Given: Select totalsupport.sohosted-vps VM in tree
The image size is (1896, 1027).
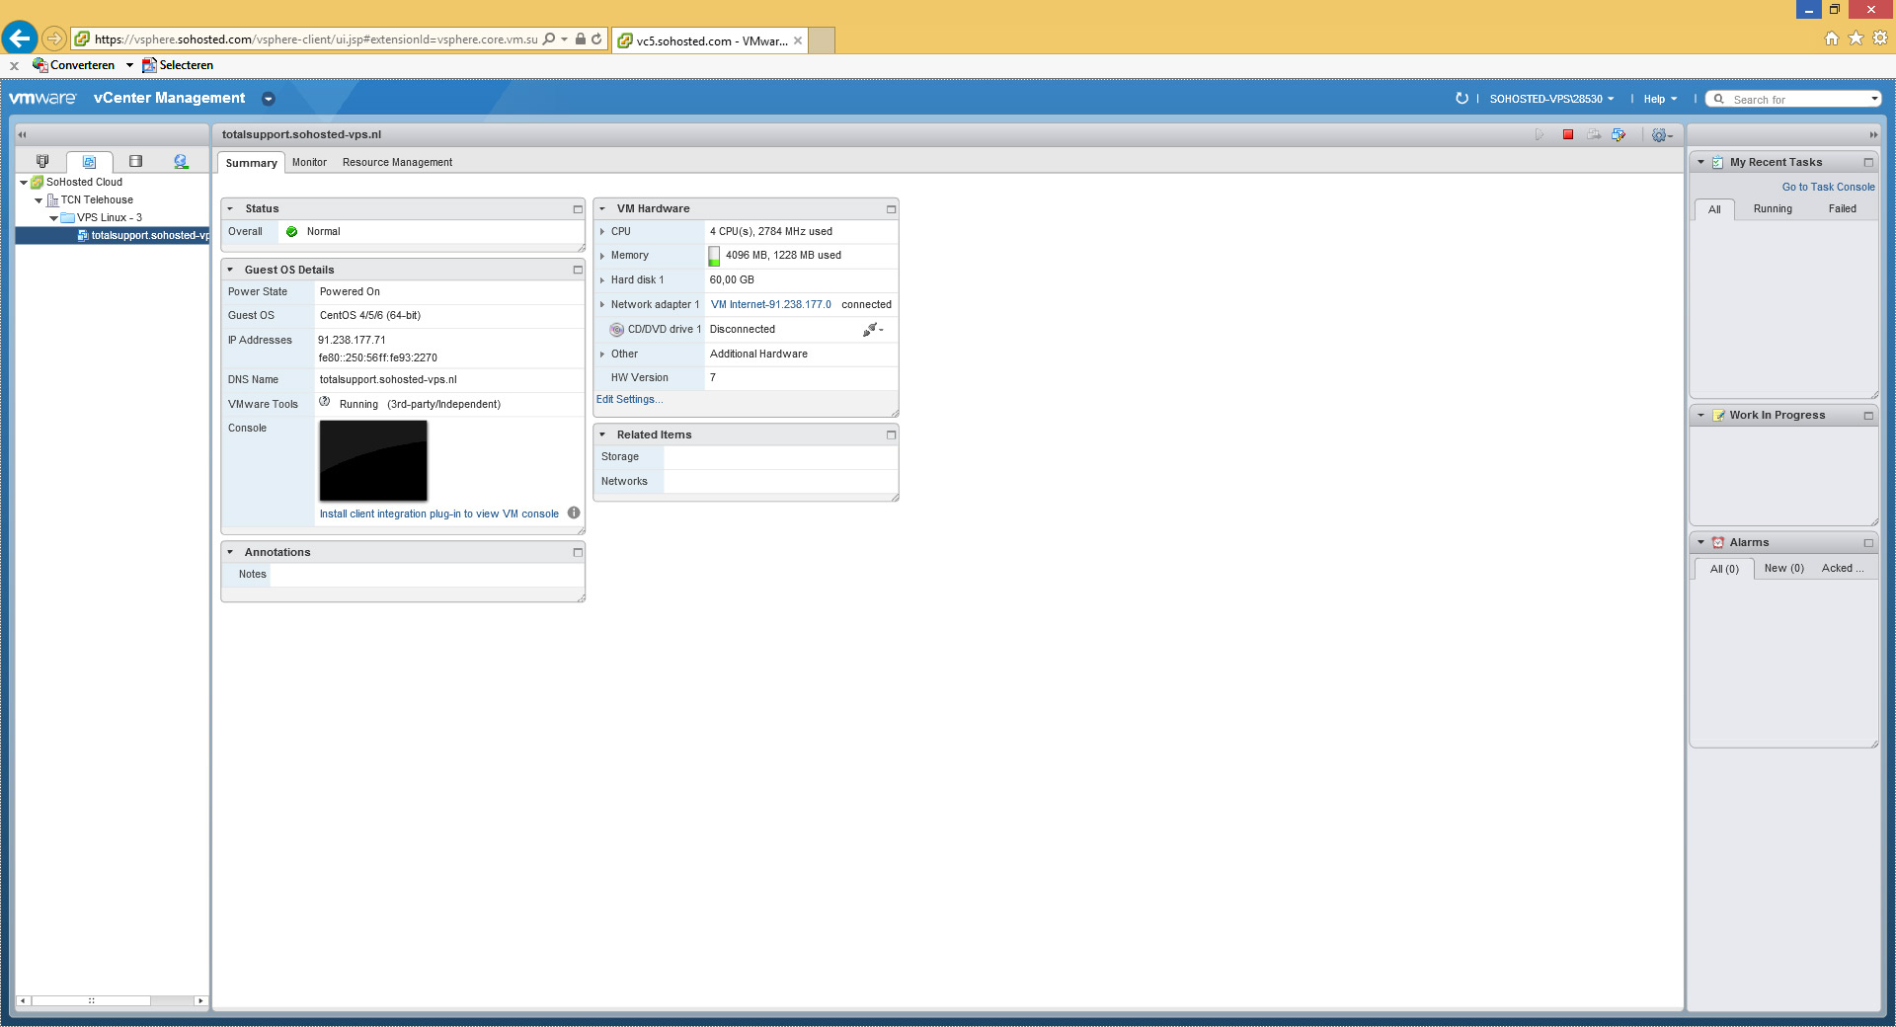Looking at the screenshot, I should 142,235.
